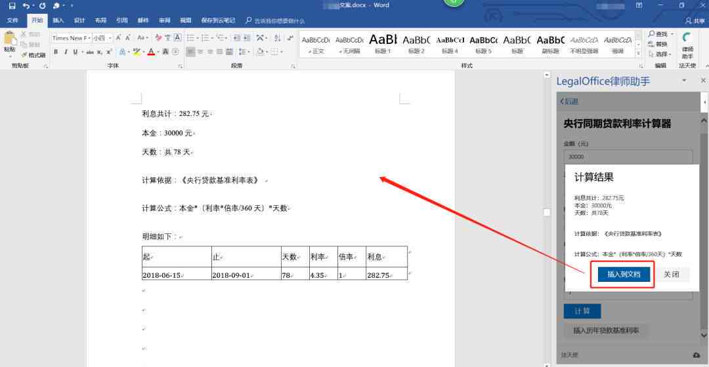
Task: Switch to the 审阅 (Review) tab
Action: 165,20
